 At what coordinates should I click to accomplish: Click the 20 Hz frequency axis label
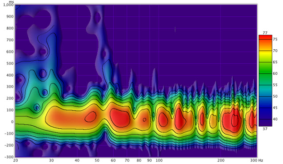(15, 160)
